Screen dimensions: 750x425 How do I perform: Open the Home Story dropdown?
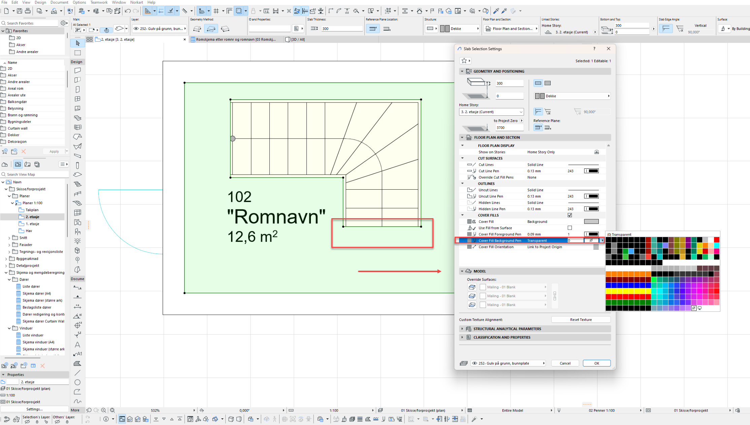pos(491,112)
